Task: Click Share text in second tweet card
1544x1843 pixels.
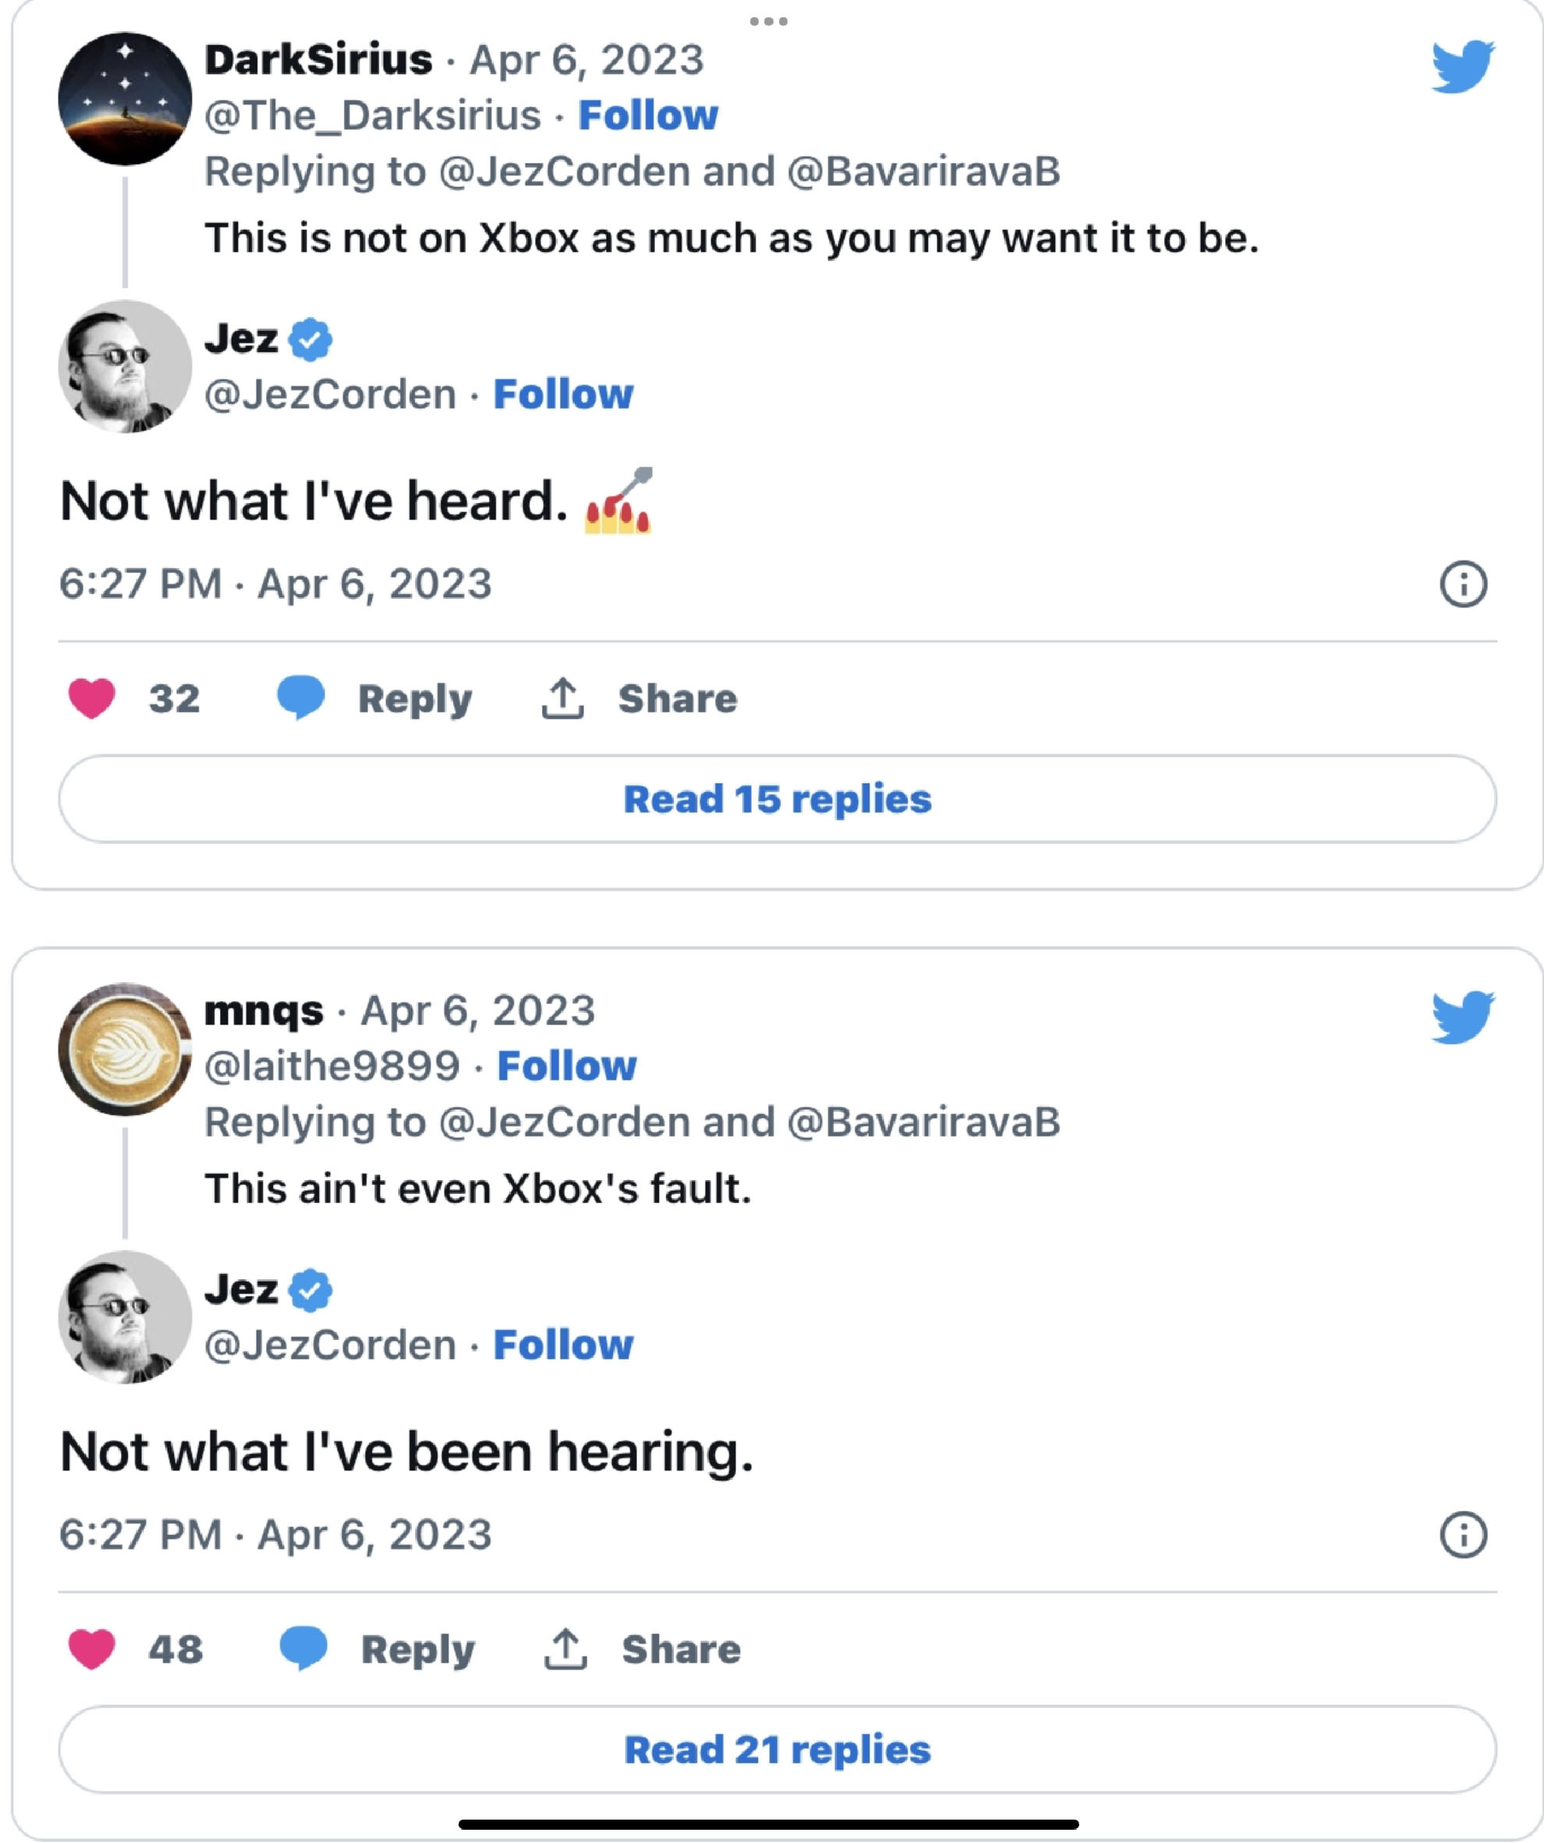Action: click(681, 1649)
